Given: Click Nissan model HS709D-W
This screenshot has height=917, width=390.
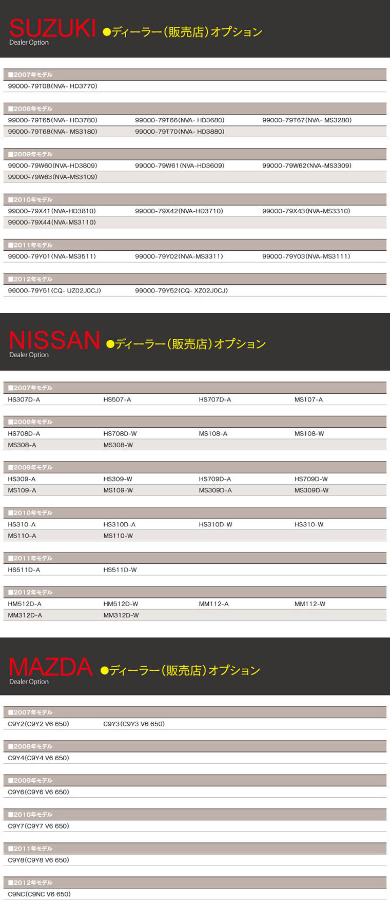Looking at the screenshot, I should pos(311,479).
